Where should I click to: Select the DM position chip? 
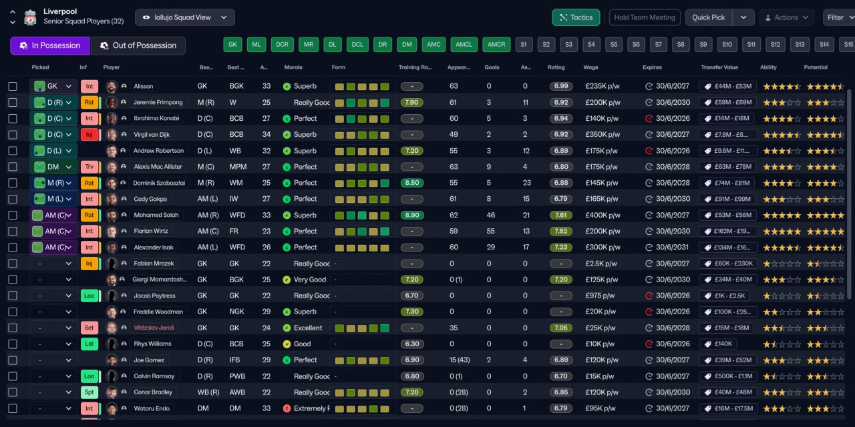[406, 45]
